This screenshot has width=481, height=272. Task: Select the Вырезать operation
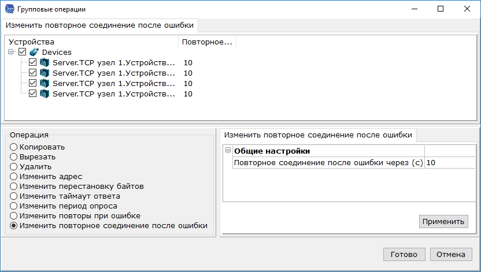(13, 157)
